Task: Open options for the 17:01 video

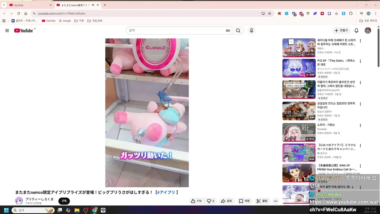Action: click(x=360, y=83)
